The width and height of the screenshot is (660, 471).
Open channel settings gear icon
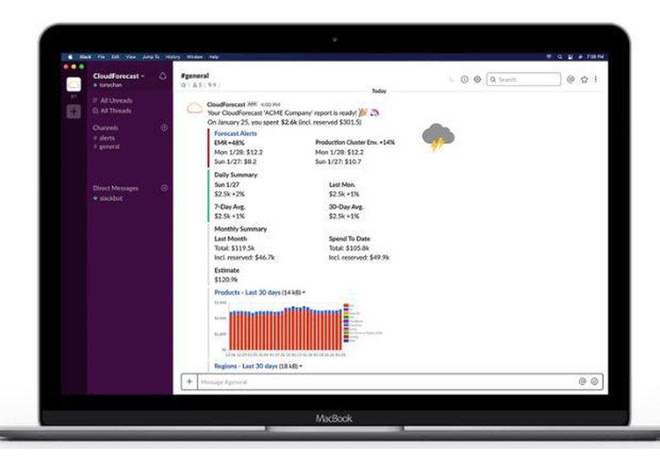pos(477,79)
